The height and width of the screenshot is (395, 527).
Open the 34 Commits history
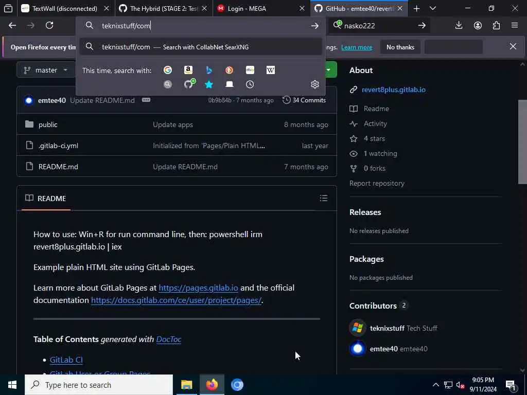pyautogui.click(x=304, y=100)
